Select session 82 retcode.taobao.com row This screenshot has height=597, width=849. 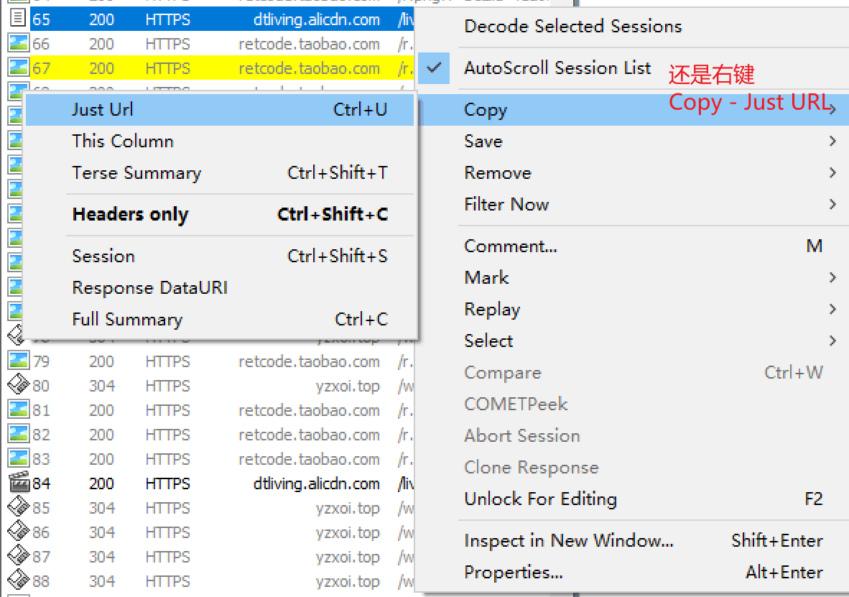click(309, 435)
